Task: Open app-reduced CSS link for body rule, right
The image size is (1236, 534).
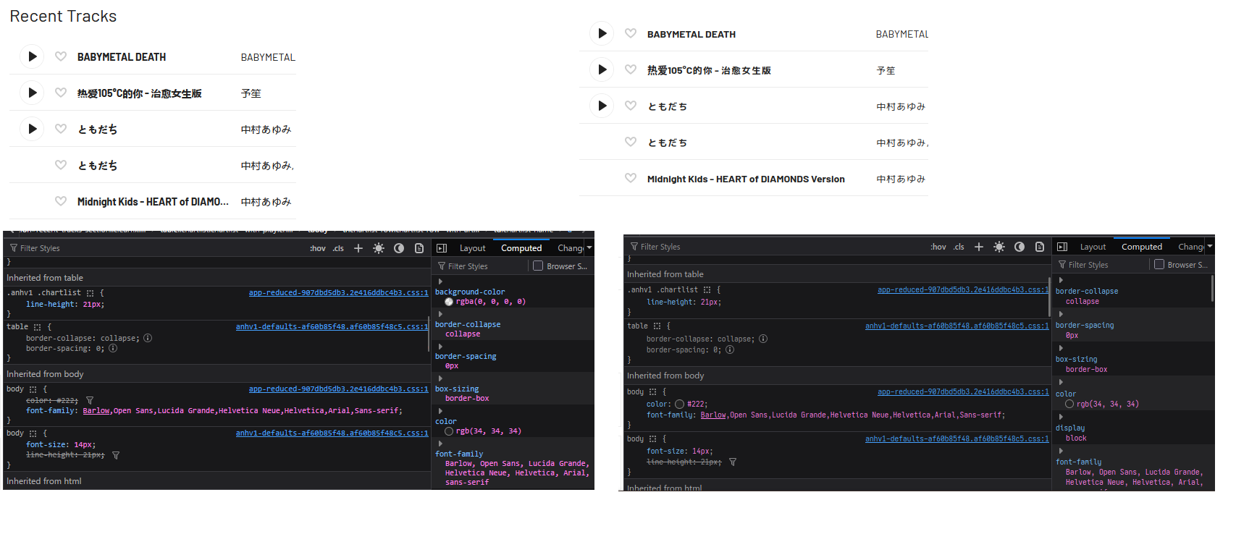Action: pos(963,392)
